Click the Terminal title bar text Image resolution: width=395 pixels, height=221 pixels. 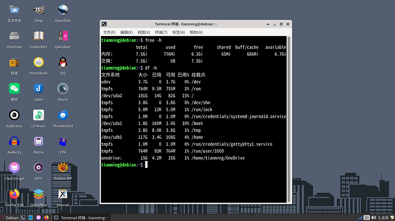[x=185, y=24]
